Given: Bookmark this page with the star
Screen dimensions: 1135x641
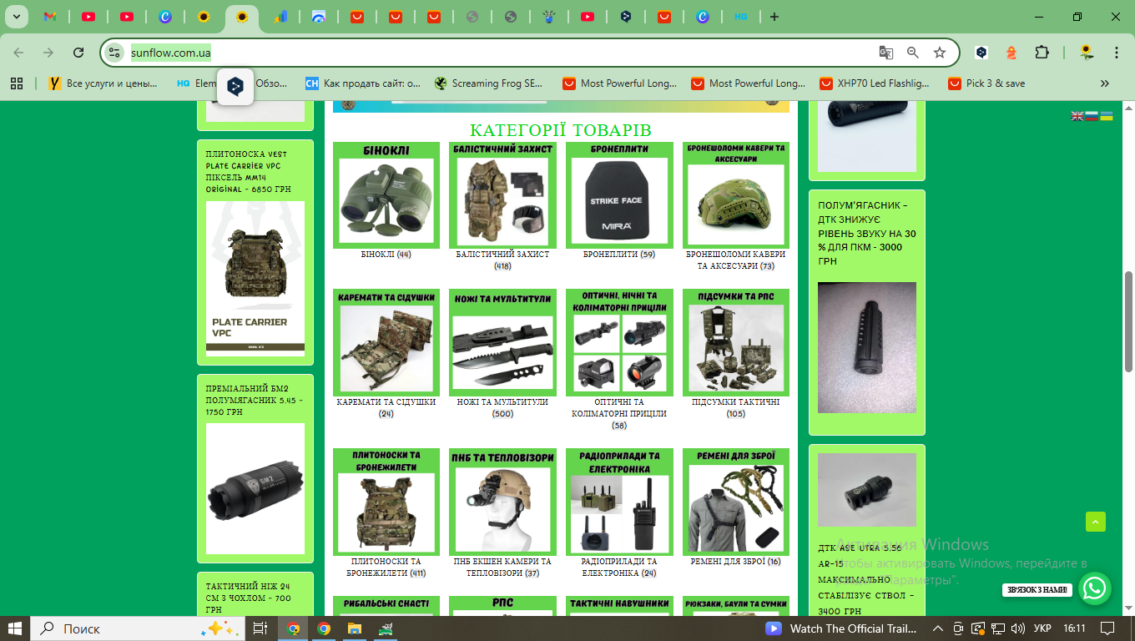Looking at the screenshot, I should point(940,53).
